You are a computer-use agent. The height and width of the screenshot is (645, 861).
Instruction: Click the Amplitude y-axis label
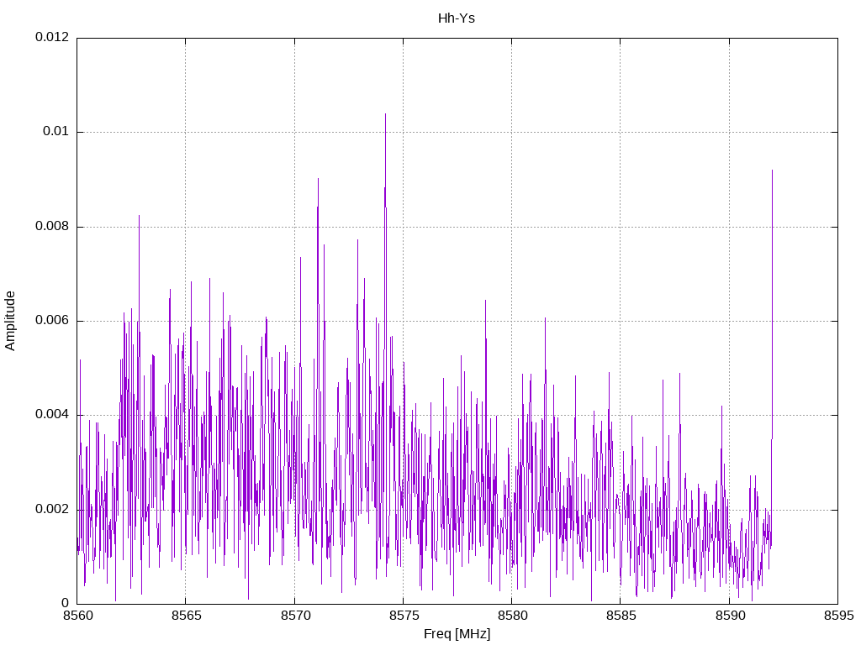click(x=10, y=321)
